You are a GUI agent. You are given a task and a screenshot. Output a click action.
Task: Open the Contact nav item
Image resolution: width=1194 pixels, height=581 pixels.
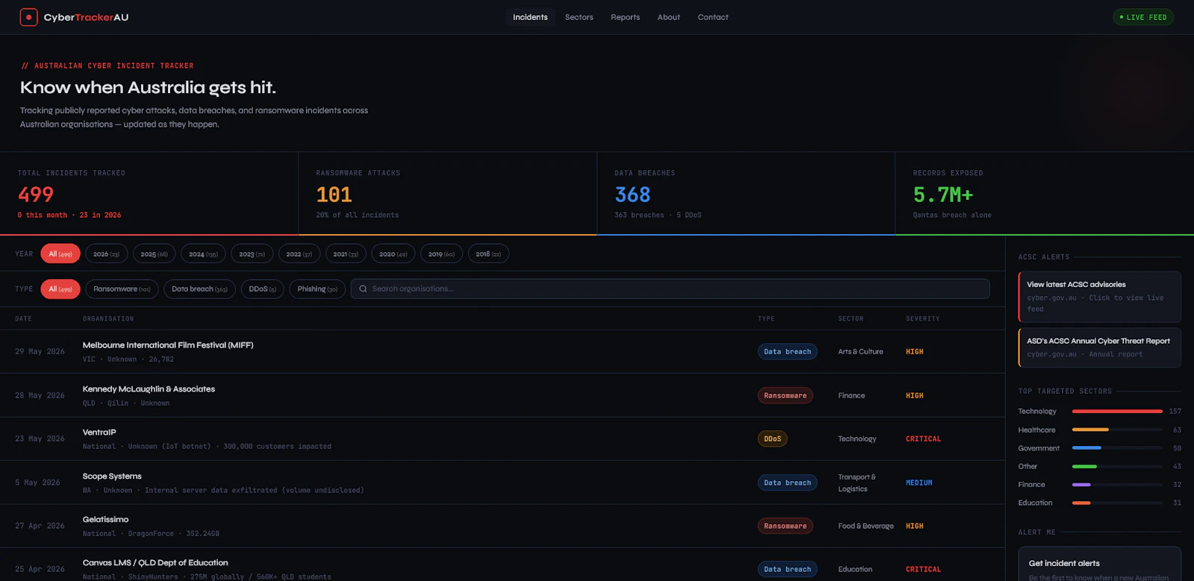point(713,17)
